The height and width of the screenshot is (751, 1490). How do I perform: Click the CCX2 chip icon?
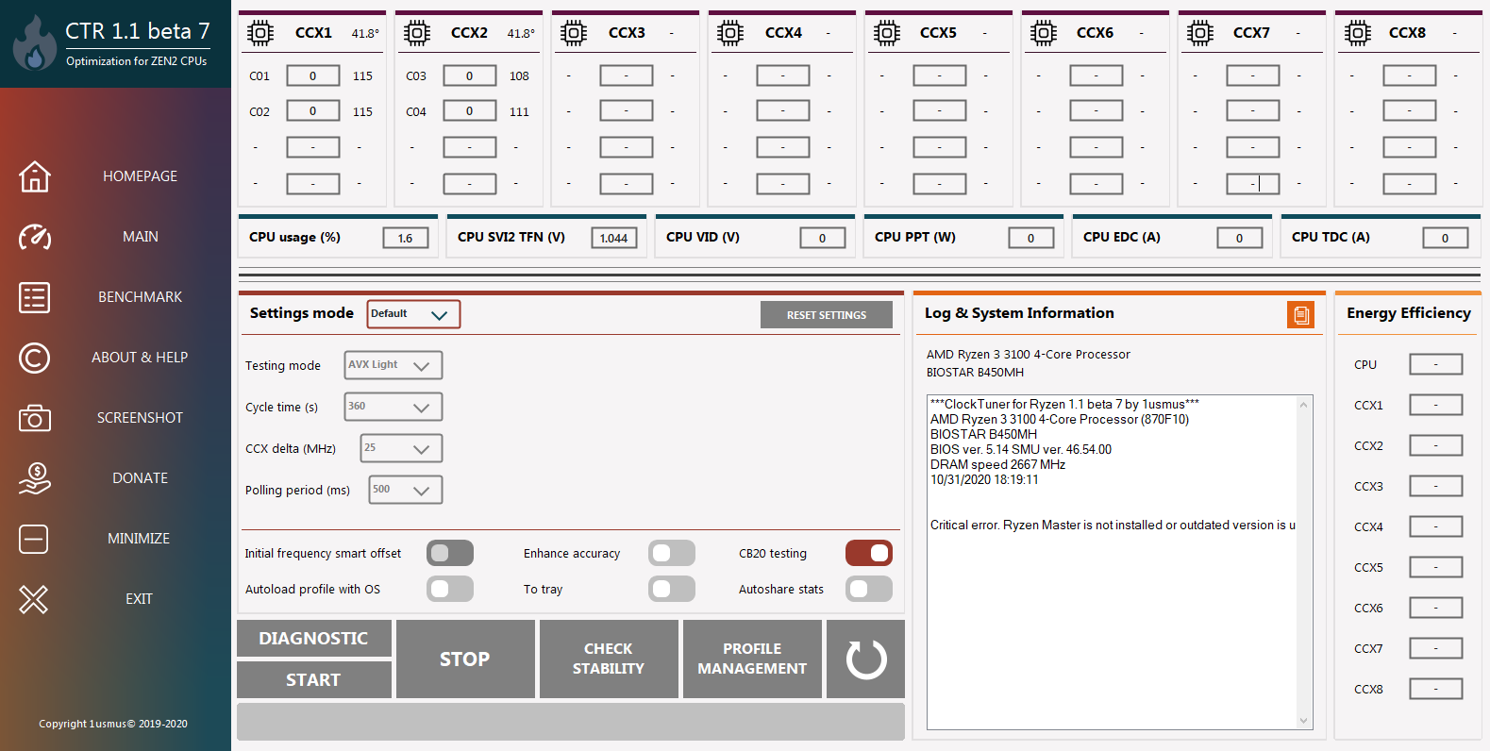tap(417, 33)
